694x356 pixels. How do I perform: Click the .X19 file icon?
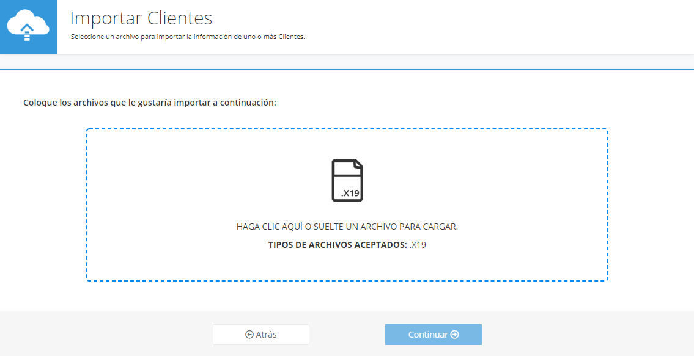(347, 180)
